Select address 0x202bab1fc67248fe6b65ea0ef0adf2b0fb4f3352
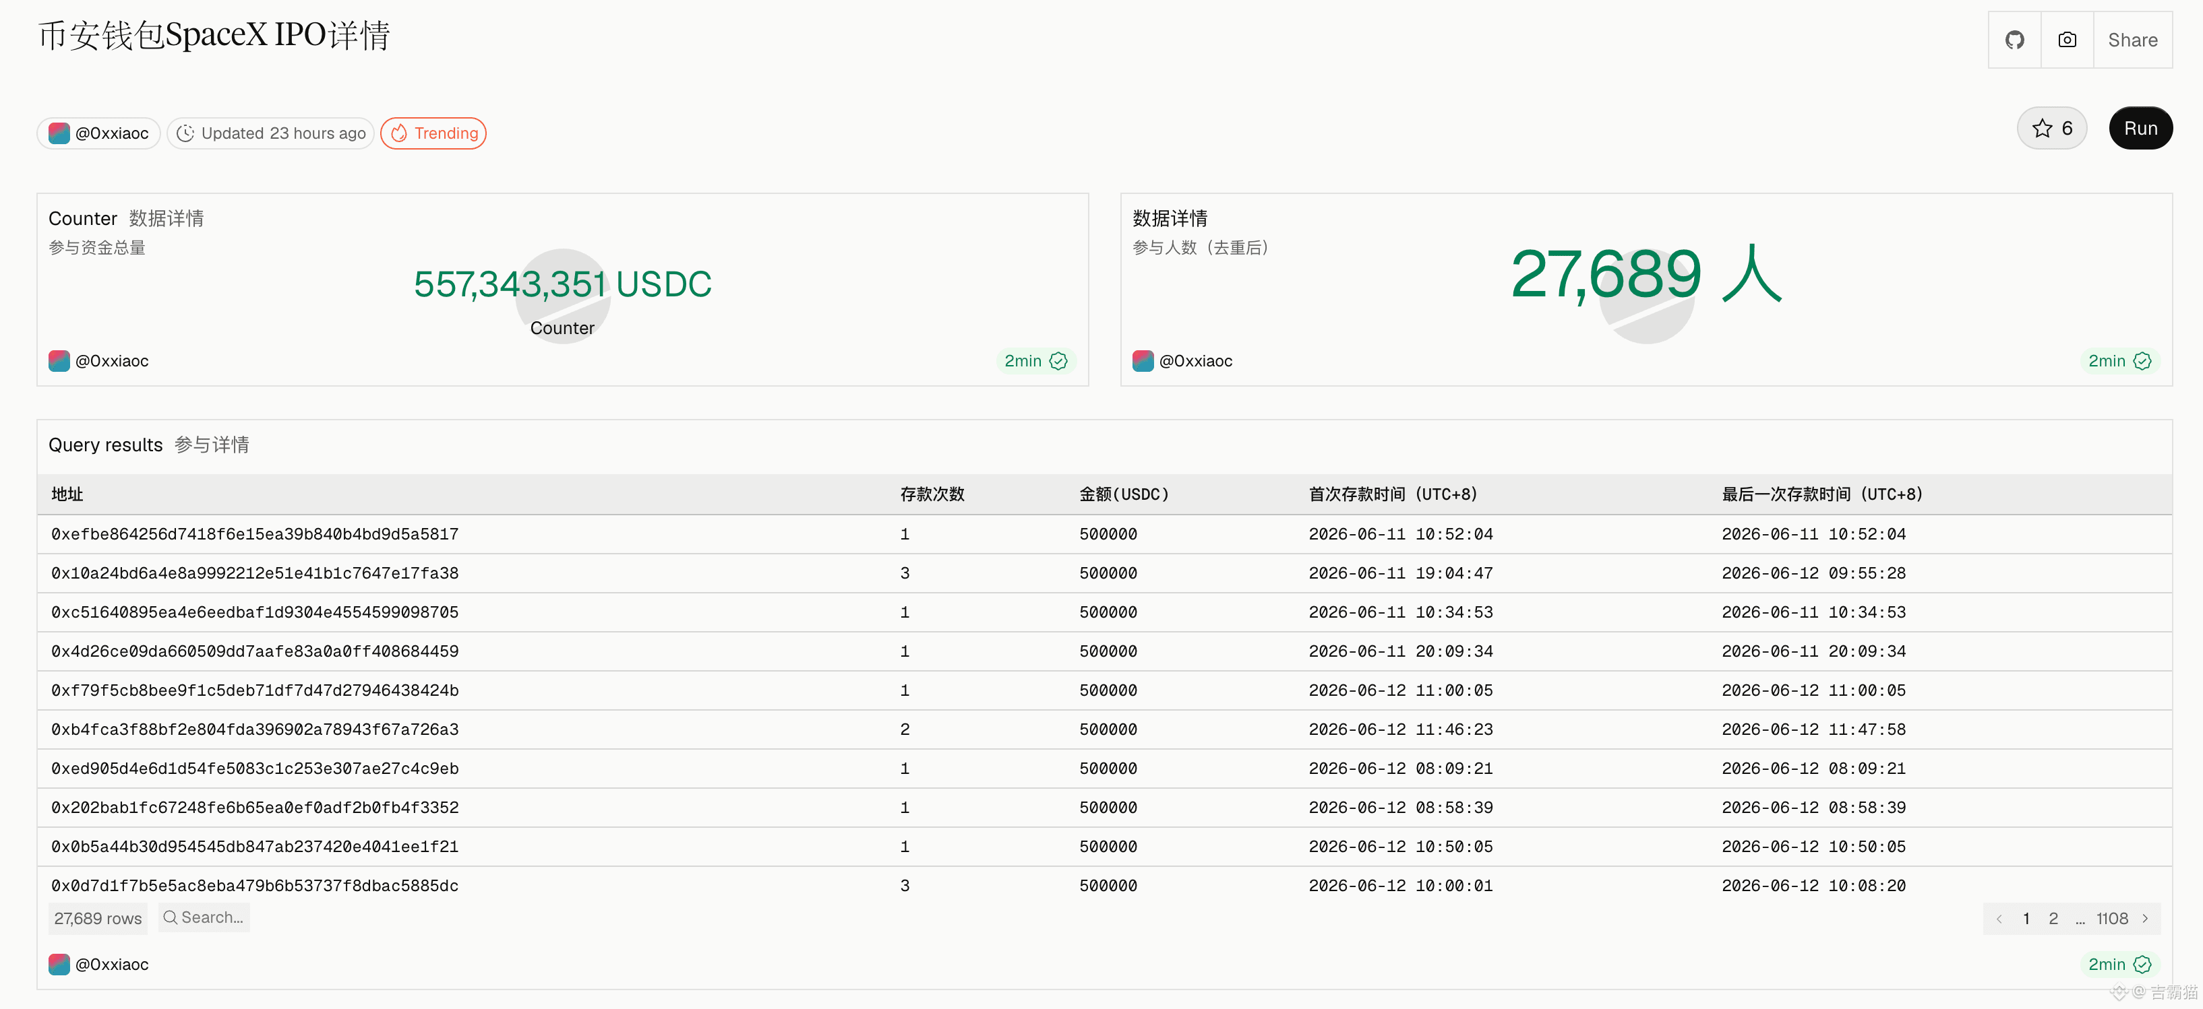 tap(255, 808)
